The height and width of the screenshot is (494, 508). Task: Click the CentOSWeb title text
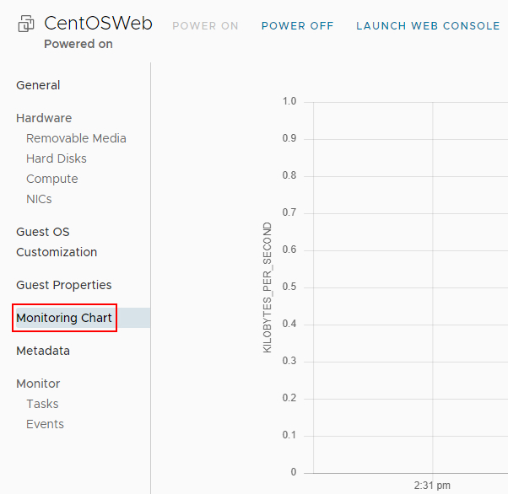pos(98,24)
